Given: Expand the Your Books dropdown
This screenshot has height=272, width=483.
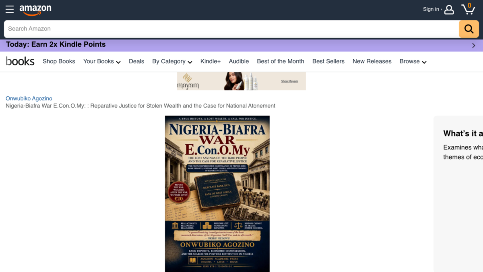Looking at the screenshot, I should click(102, 61).
